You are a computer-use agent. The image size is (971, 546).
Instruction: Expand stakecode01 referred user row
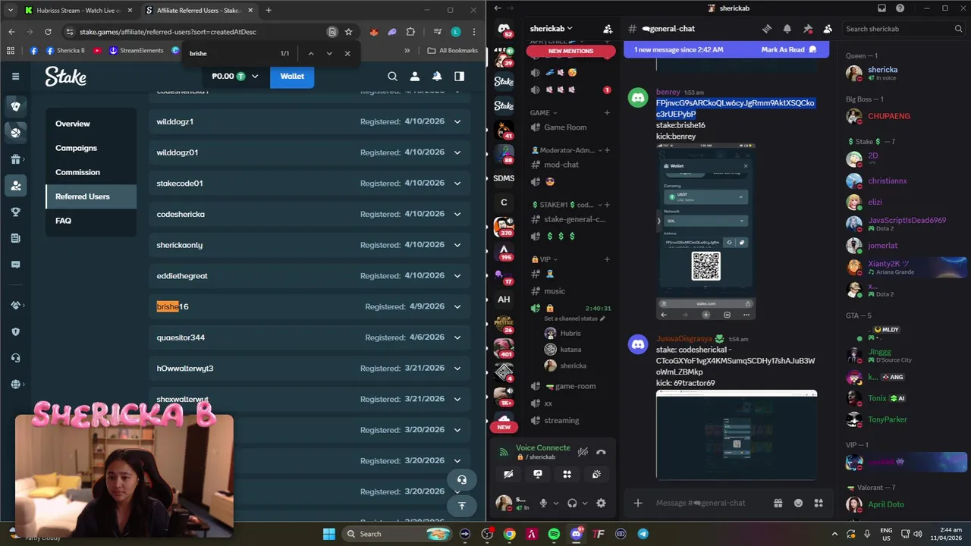click(x=457, y=183)
